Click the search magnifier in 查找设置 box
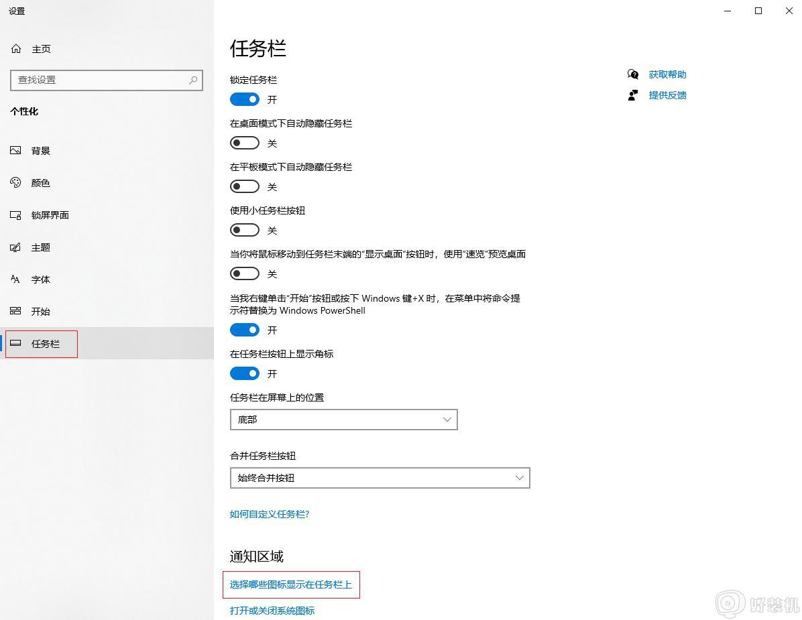The height and width of the screenshot is (620, 802). point(192,80)
